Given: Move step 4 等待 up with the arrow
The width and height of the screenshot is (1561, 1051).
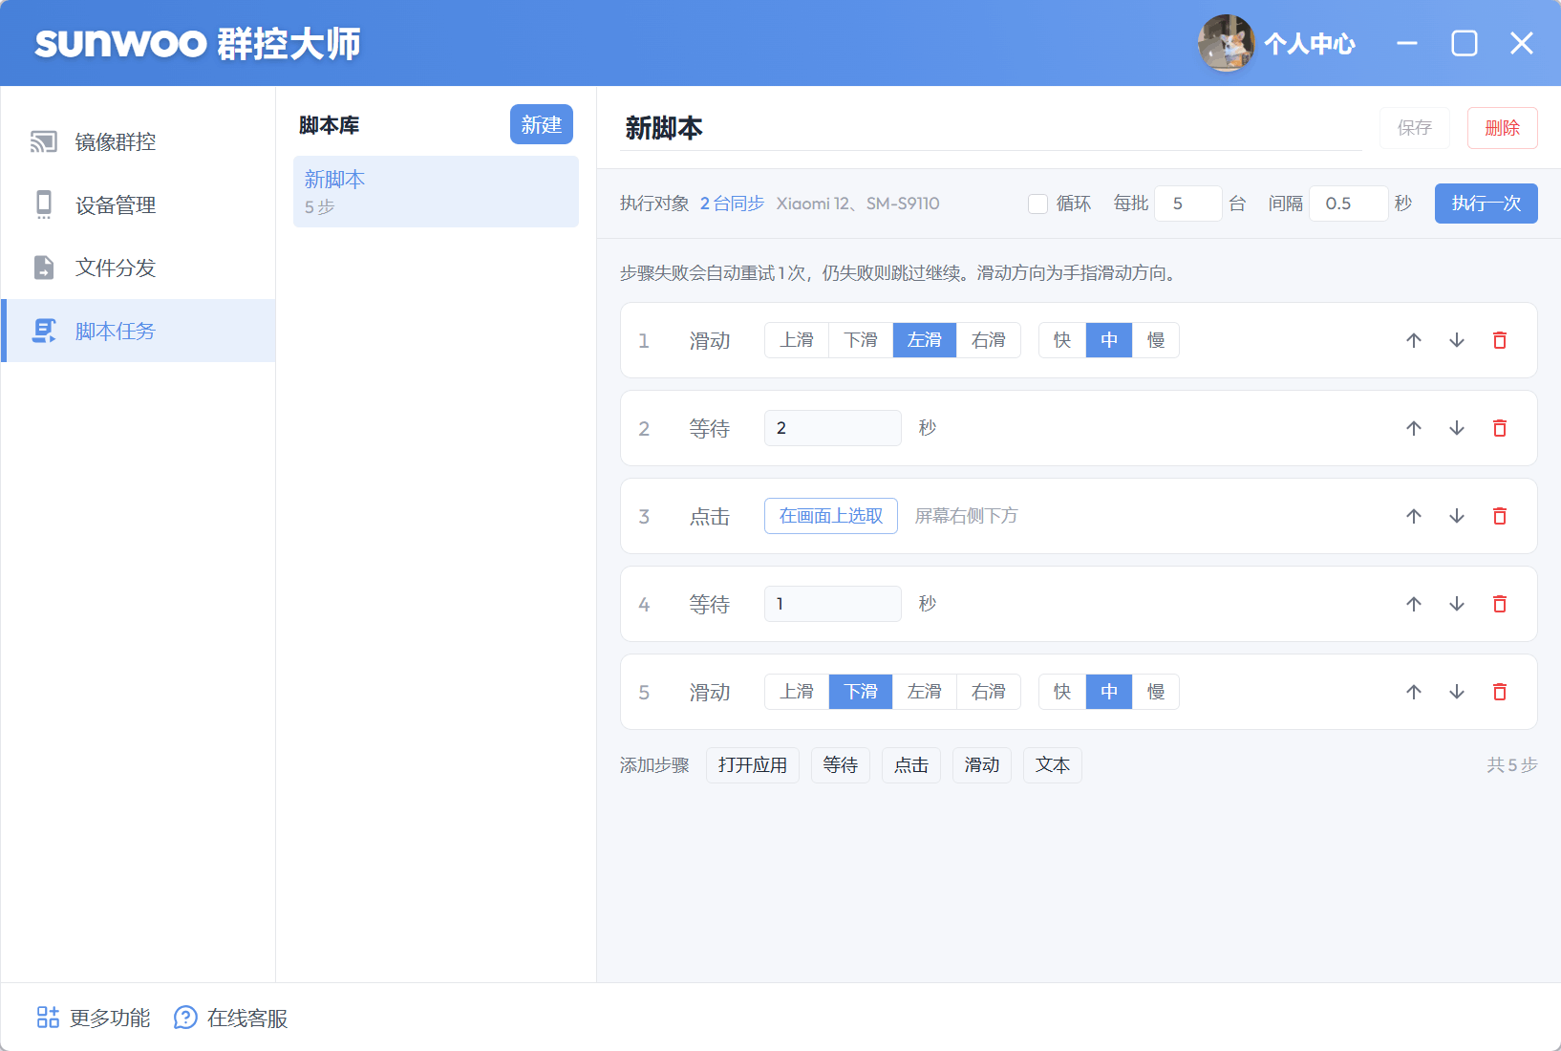Looking at the screenshot, I should [1414, 604].
